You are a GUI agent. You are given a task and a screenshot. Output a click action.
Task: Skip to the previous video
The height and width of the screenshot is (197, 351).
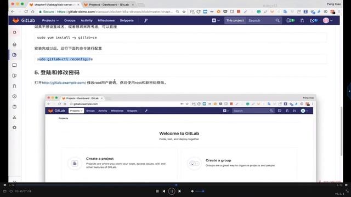click(x=164, y=191)
